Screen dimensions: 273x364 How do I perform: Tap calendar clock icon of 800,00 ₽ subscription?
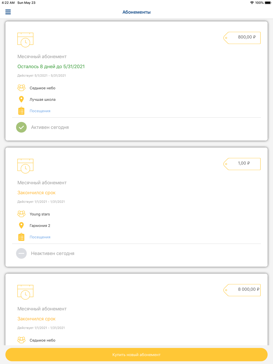click(25, 40)
